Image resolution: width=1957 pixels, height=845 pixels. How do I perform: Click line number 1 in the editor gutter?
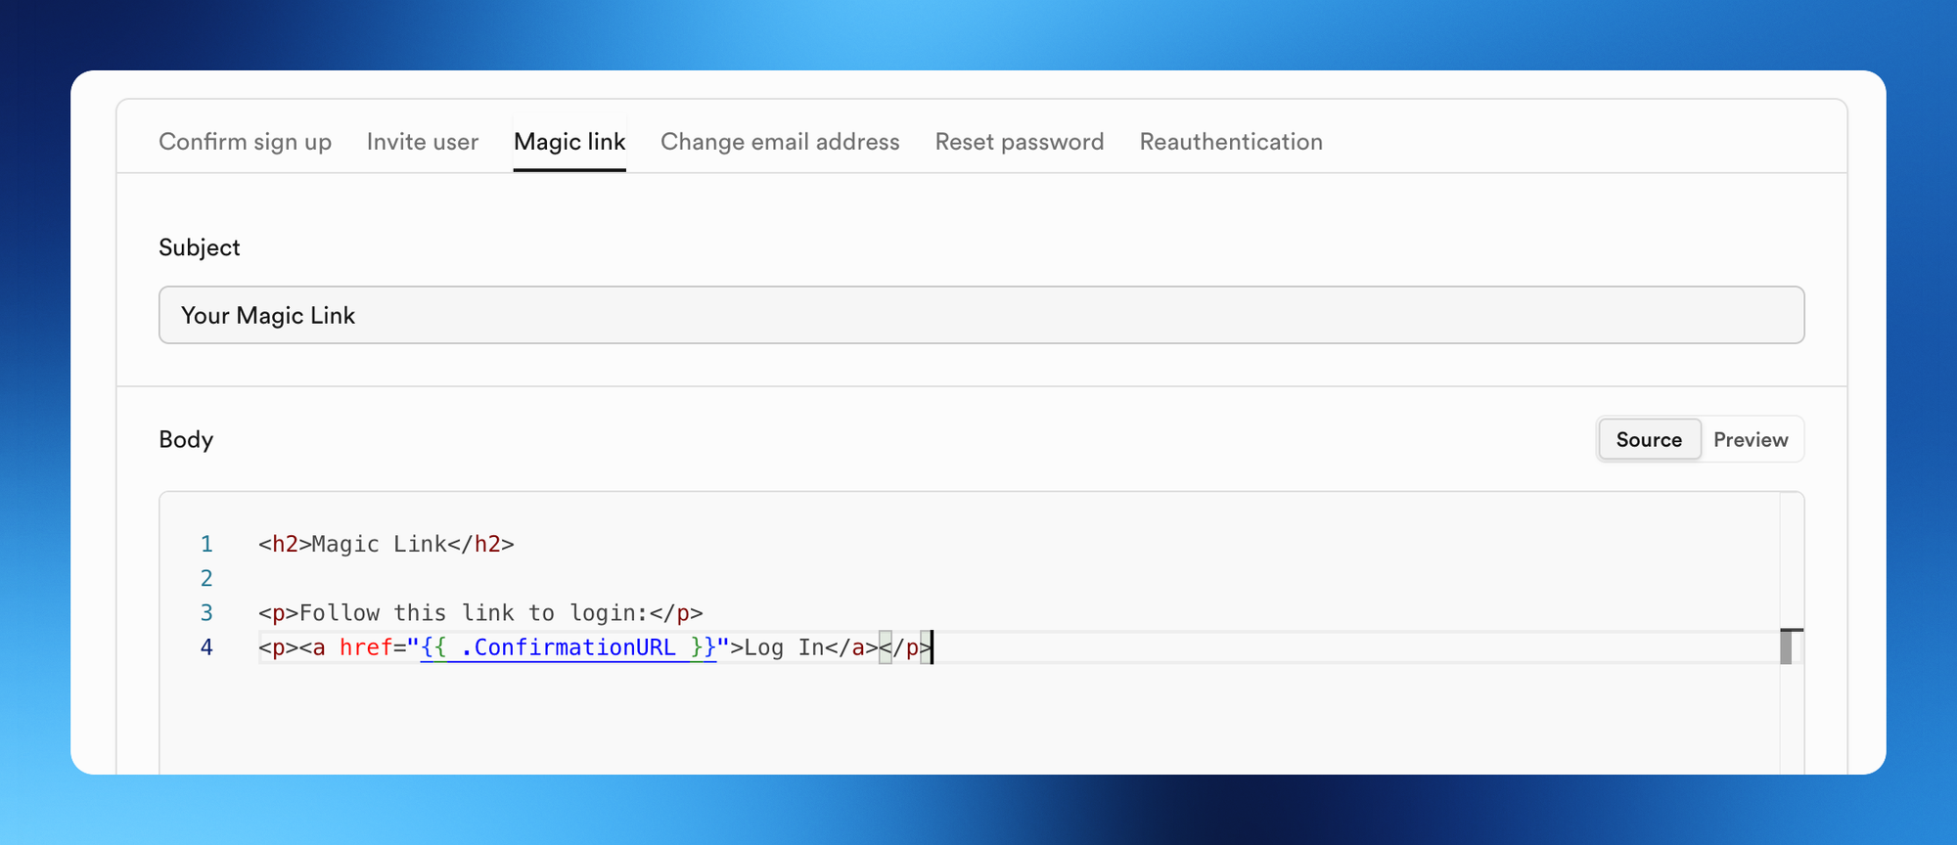tap(206, 544)
